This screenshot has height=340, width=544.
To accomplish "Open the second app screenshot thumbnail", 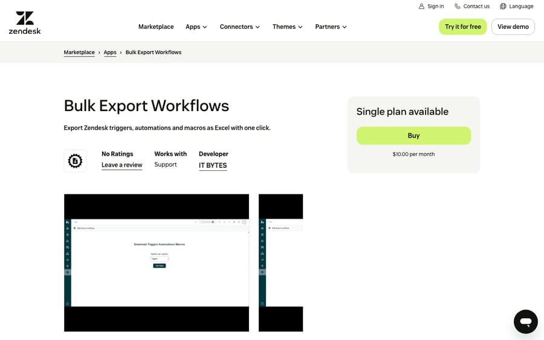I will point(280,263).
